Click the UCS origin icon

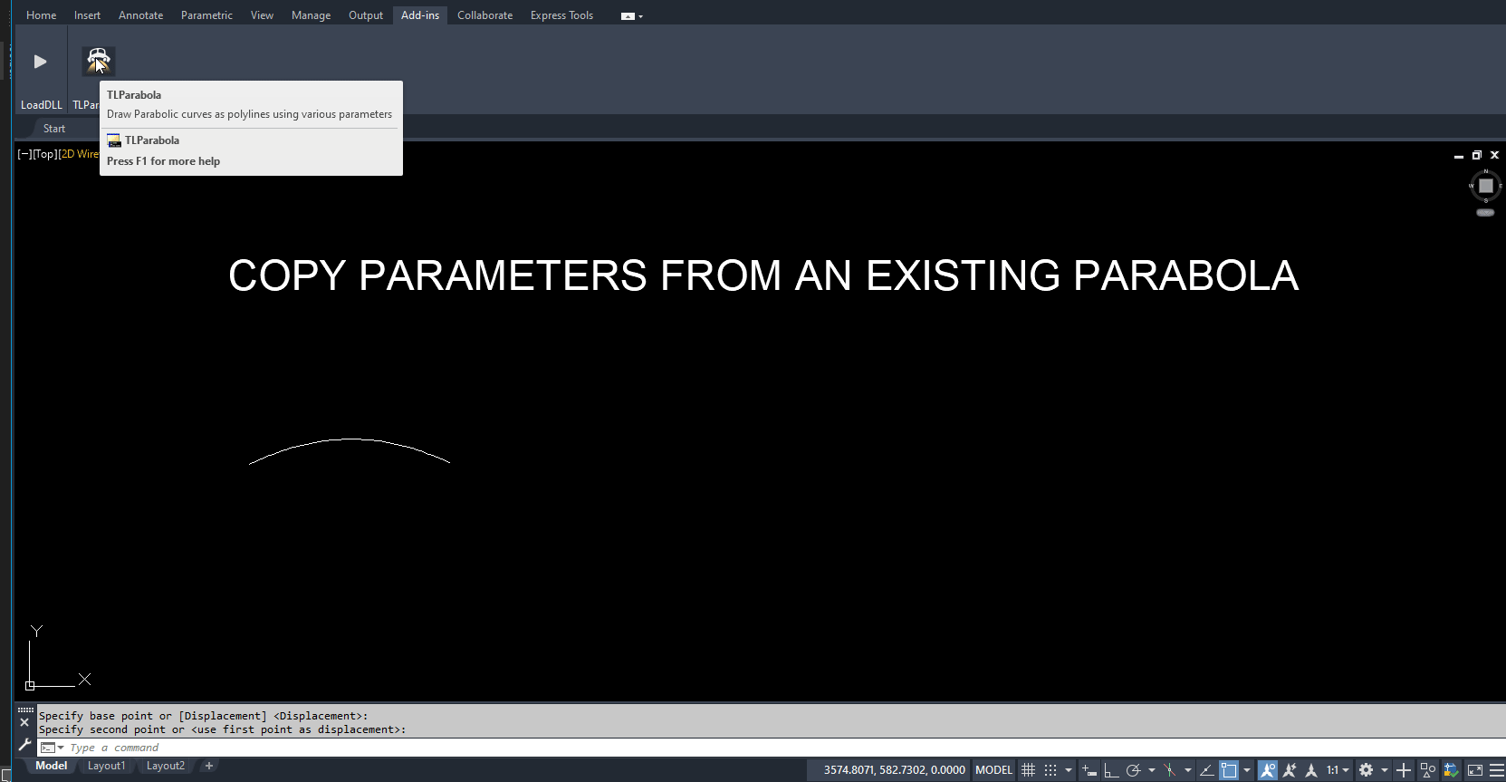30,686
